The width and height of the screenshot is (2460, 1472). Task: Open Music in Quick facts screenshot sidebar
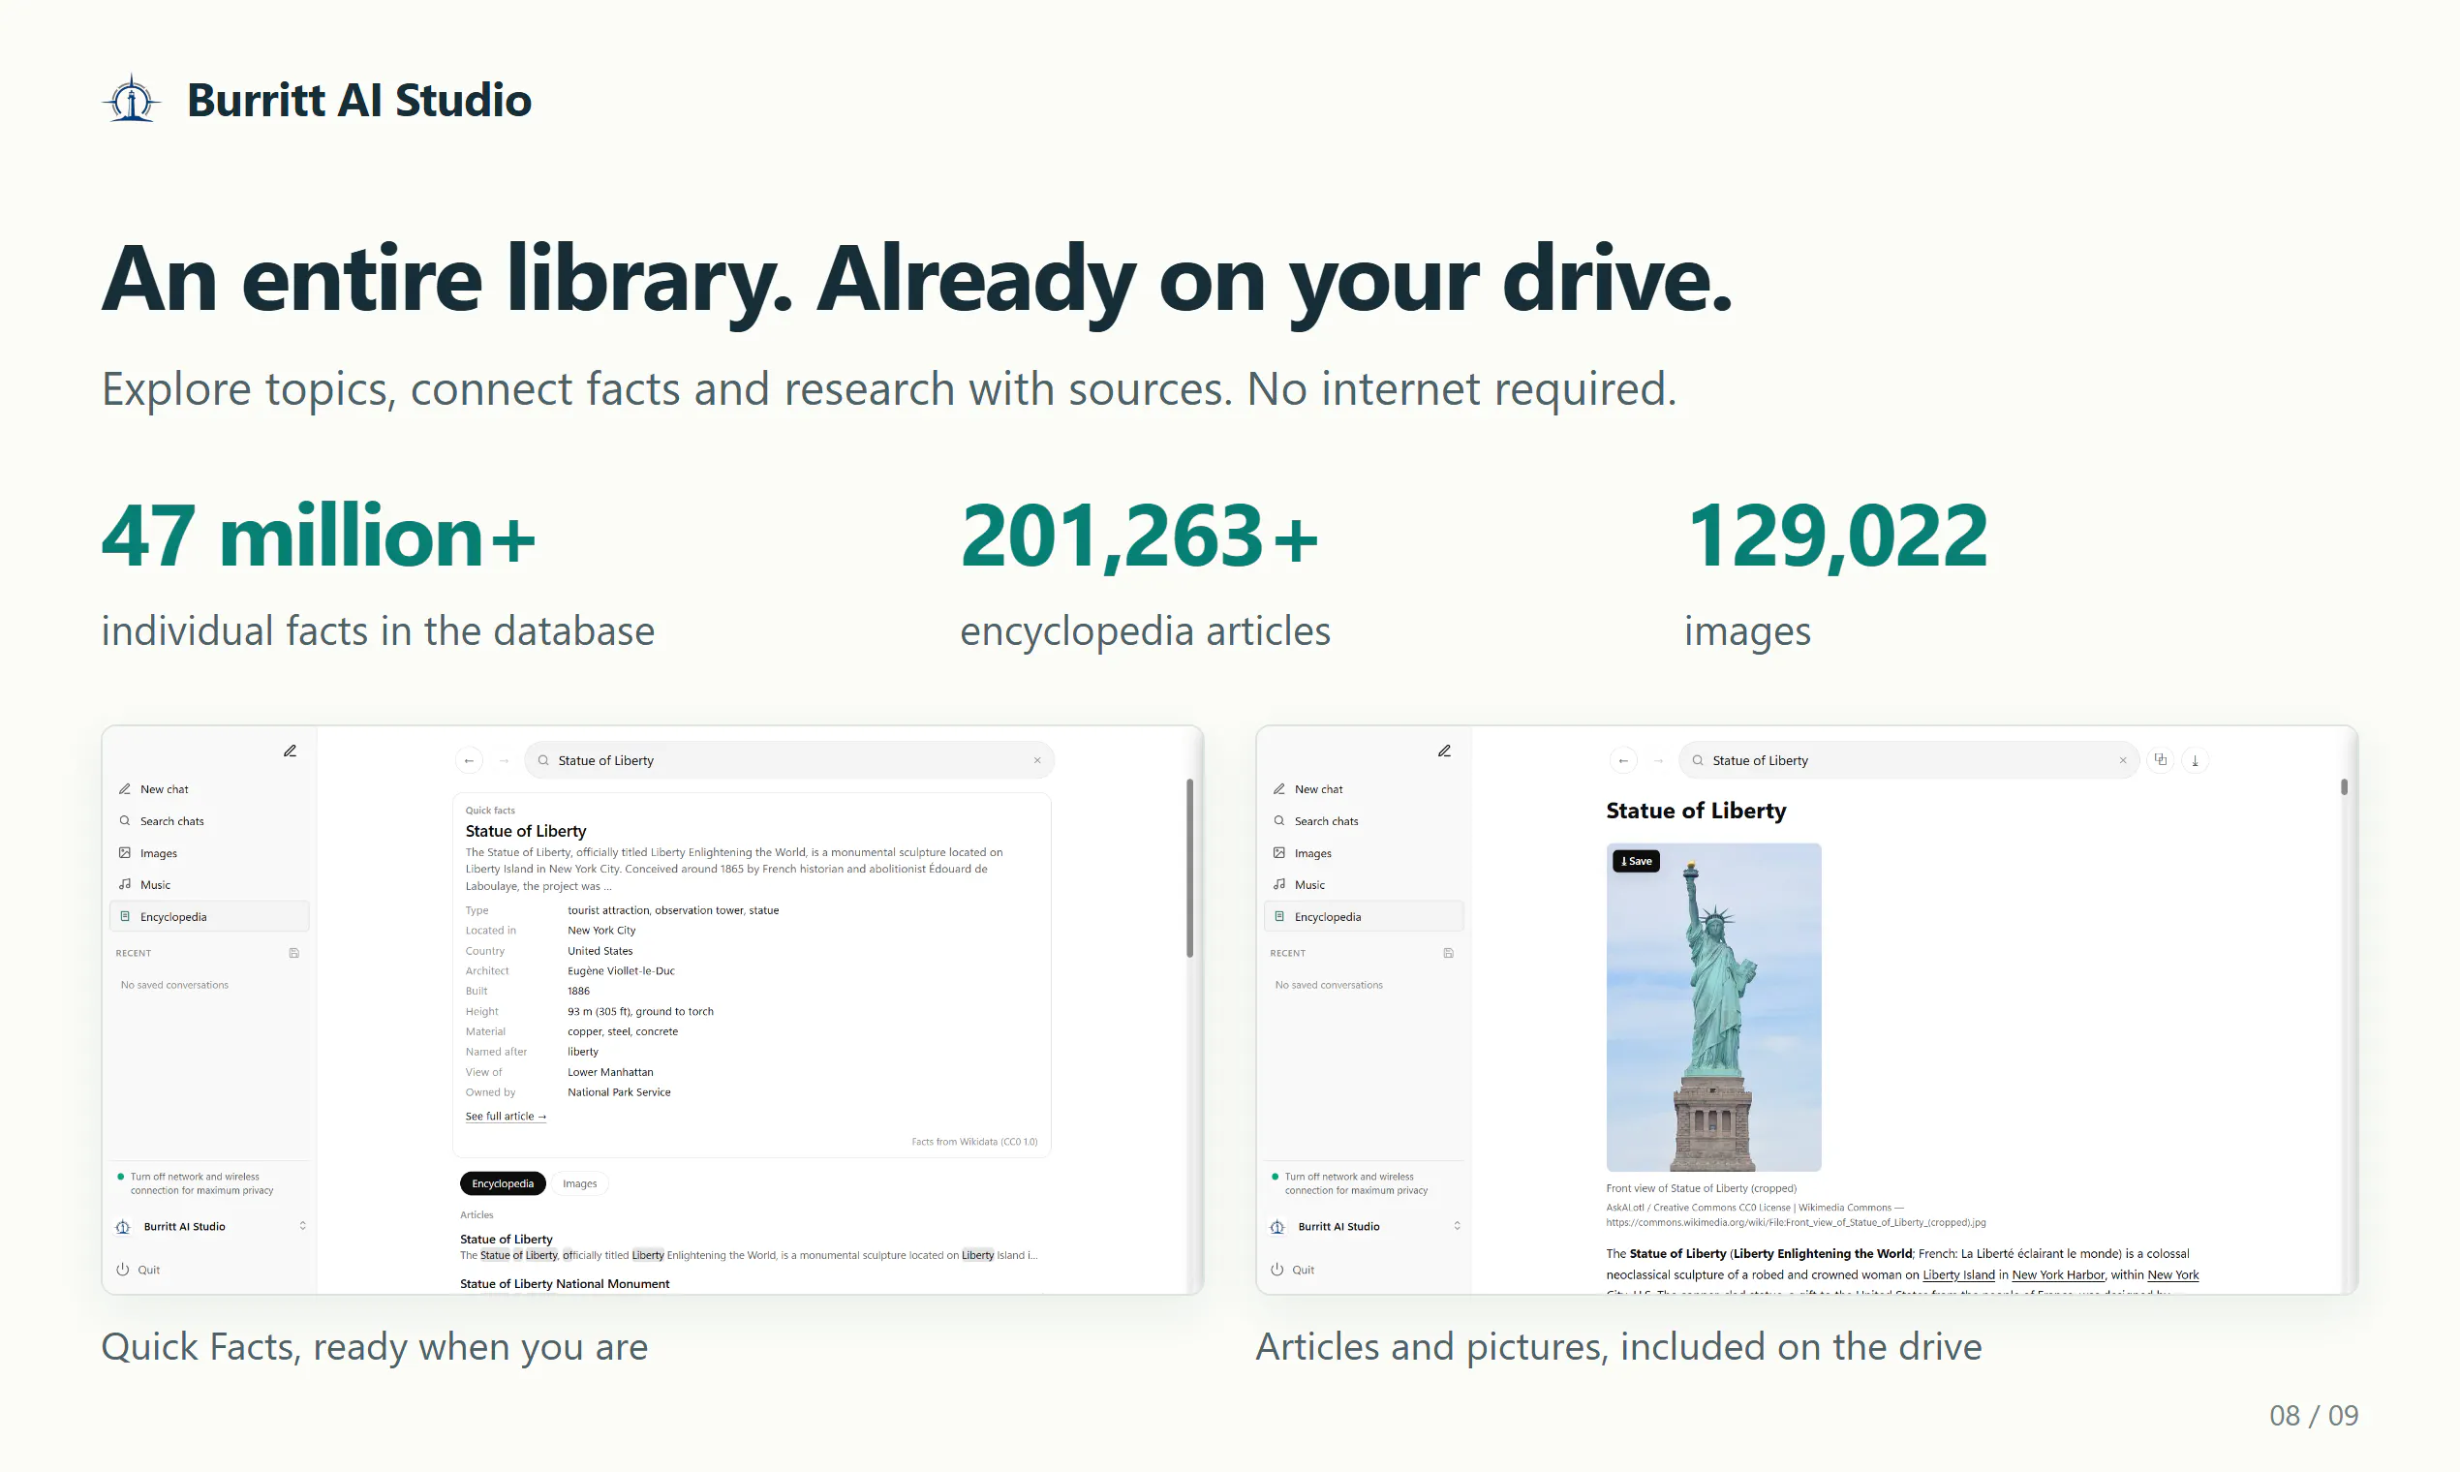(209, 885)
